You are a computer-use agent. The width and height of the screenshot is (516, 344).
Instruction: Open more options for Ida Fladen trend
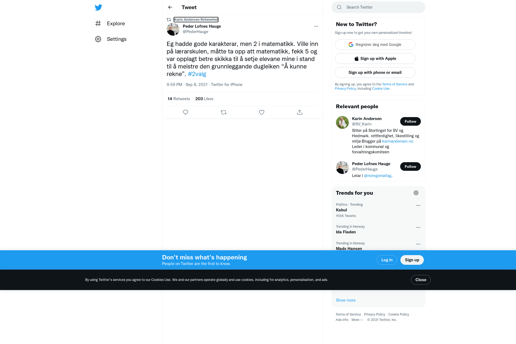point(418,227)
